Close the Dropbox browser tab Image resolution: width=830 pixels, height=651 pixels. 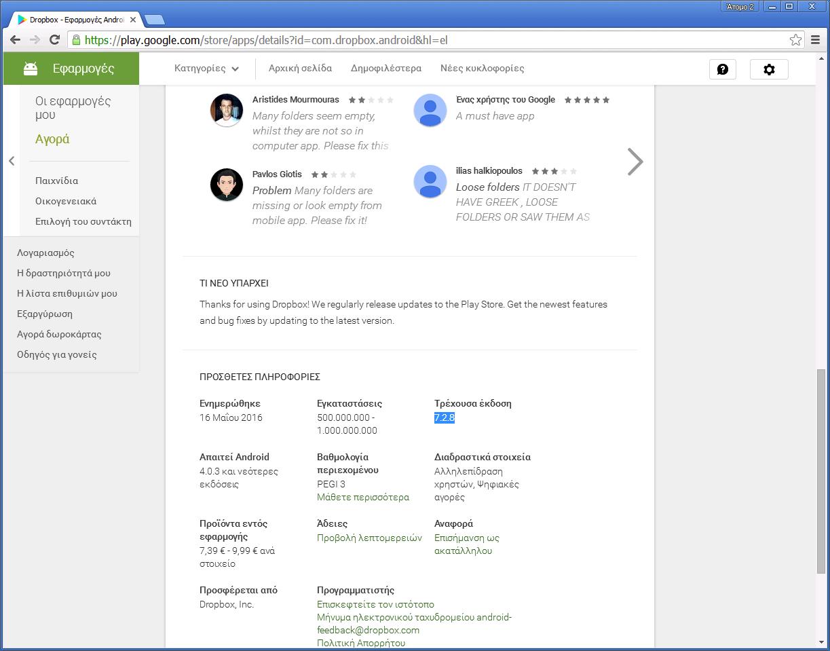point(133,20)
